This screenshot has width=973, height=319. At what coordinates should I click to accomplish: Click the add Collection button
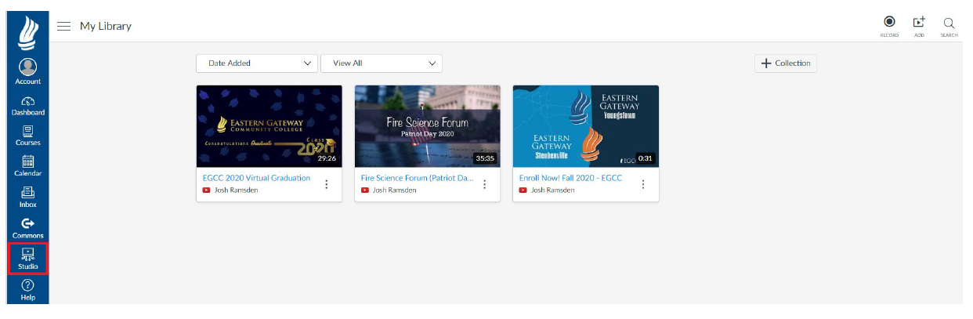tap(786, 63)
